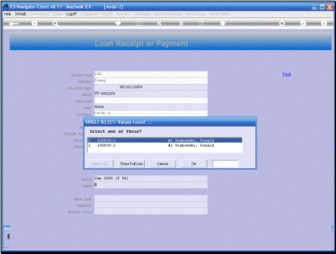336x254 pixels.
Task: Open the Logoff menu
Action: 71,14
